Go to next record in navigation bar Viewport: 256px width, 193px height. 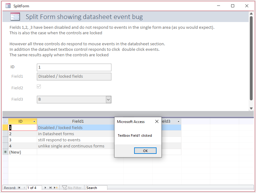pyautogui.click(x=45, y=187)
